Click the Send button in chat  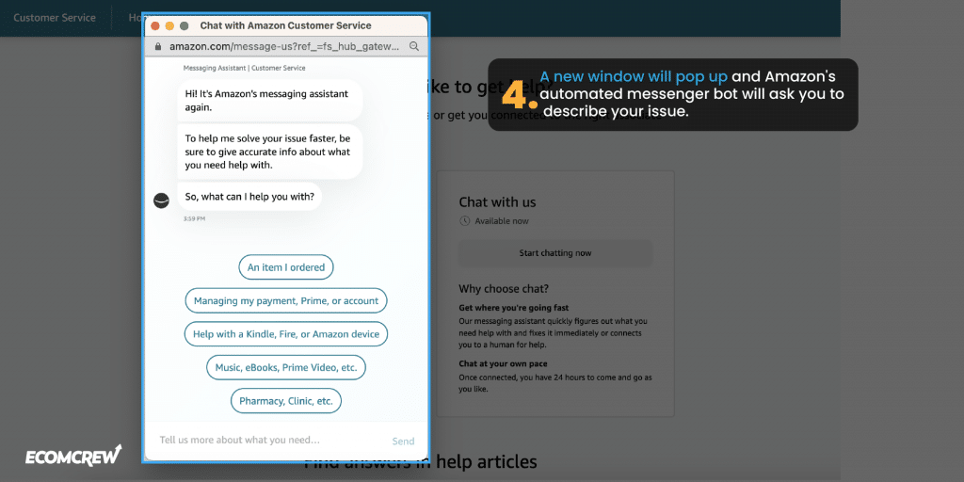(x=403, y=441)
